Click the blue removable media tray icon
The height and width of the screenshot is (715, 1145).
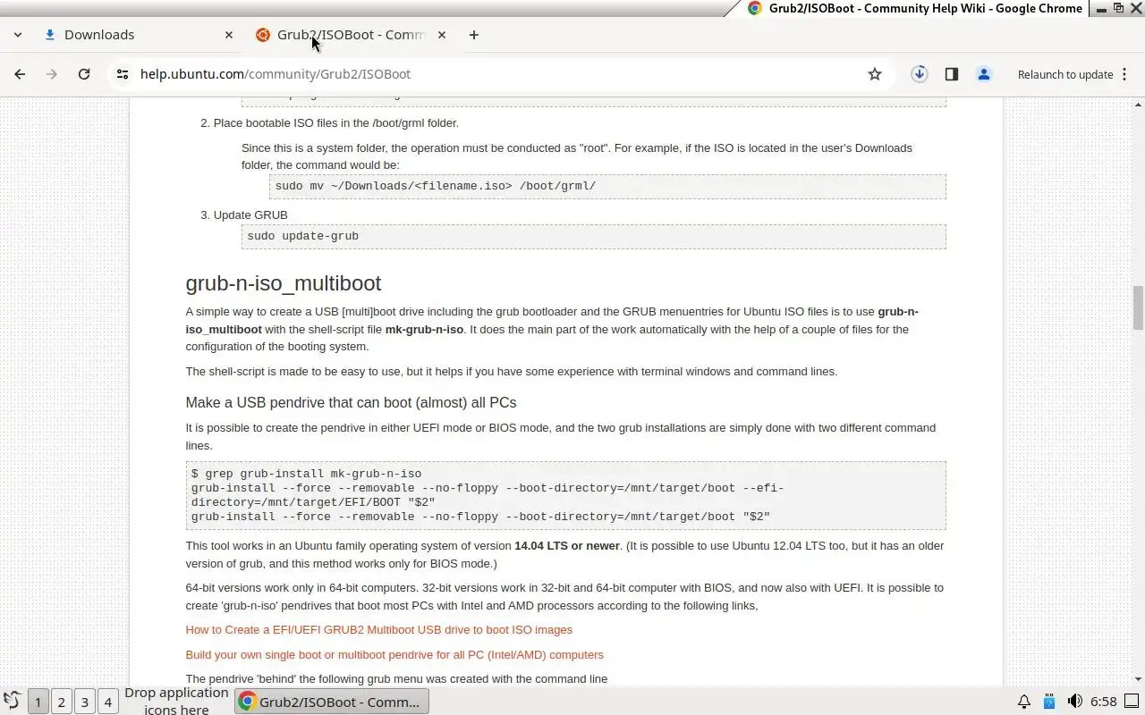[x=1049, y=702]
